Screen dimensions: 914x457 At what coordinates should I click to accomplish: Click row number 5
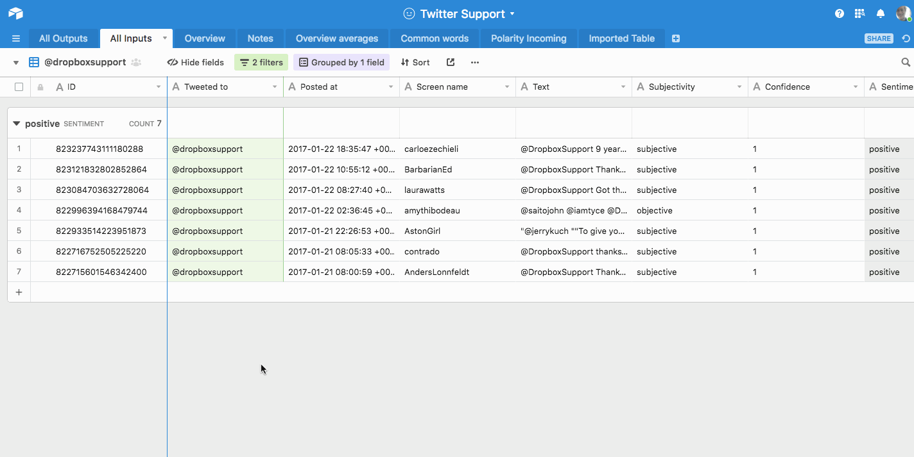pos(19,231)
